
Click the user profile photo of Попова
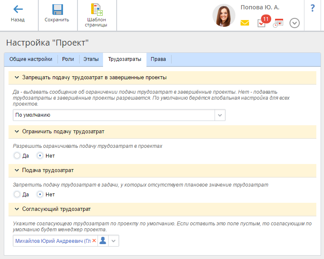[x=224, y=16]
